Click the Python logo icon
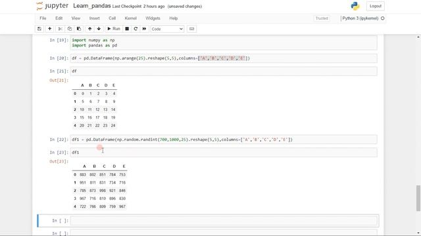Viewport: 421px width, 236px height. tap(355, 6)
